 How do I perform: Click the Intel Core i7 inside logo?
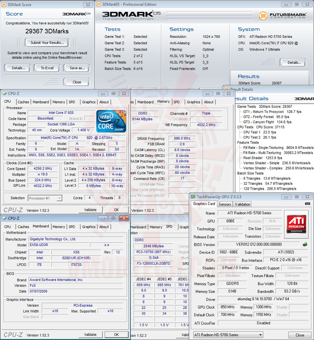tap(111, 121)
